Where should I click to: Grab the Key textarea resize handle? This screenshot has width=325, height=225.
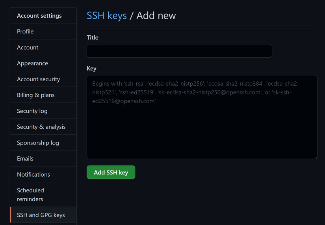click(x=315, y=157)
